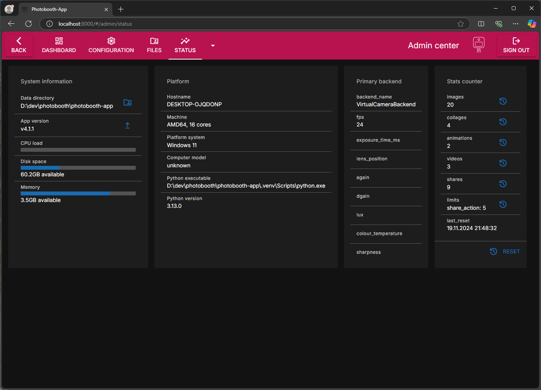Click the exposure_time_ms row

pyautogui.click(x=386, y=141)
